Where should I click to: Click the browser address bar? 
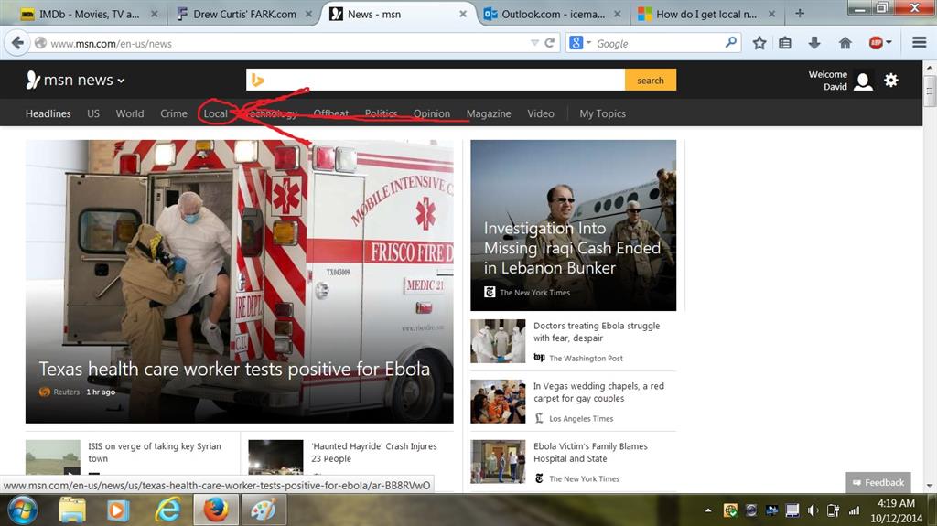point(286,43)
